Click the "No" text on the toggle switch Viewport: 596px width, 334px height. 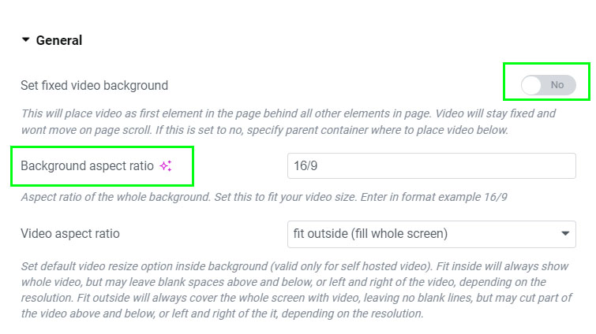coord(557,85)
